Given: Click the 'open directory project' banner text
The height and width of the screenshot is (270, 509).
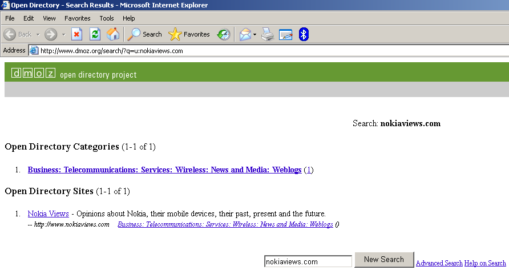Looking at the screenshot, I should click(x=98, y=75).
